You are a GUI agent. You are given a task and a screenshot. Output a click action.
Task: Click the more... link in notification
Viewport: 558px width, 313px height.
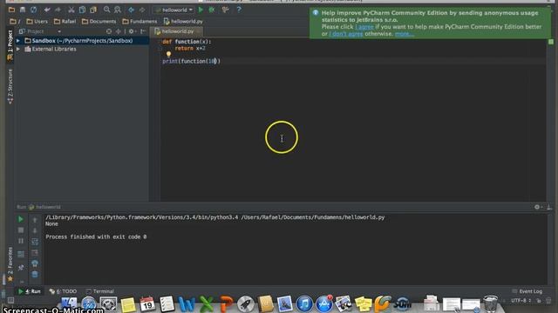click(404, 34)
